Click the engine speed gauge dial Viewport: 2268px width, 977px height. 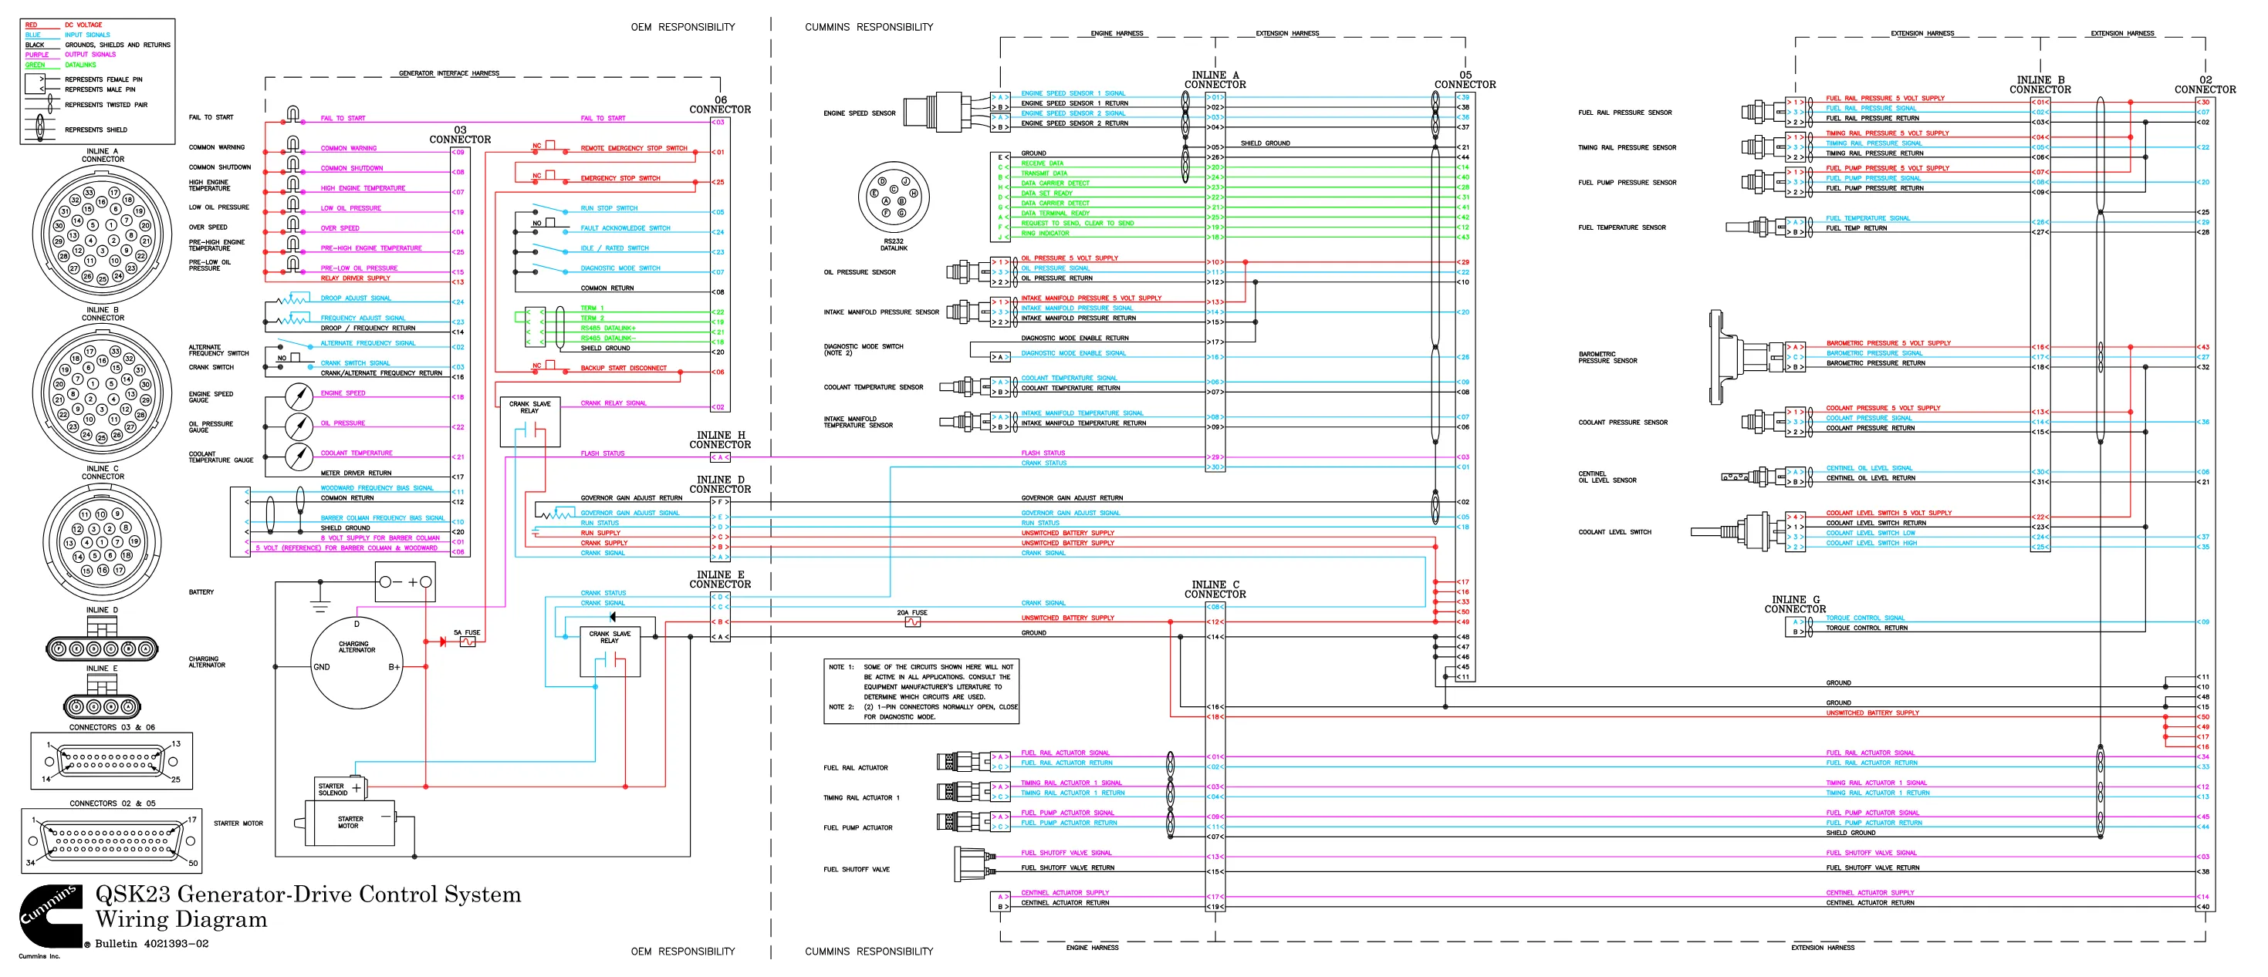coord(299,396)
